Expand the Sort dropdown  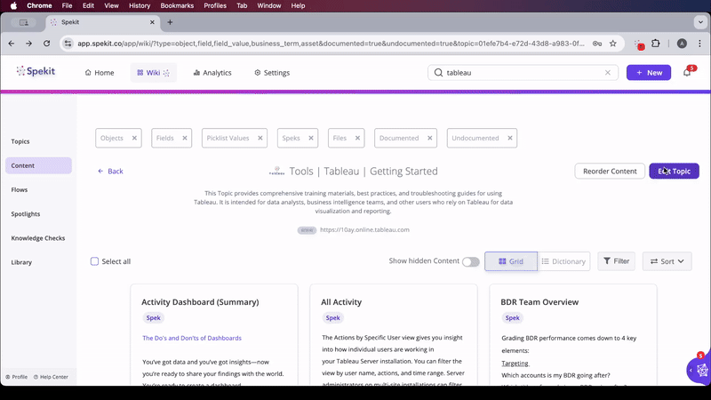pos(667,261)
